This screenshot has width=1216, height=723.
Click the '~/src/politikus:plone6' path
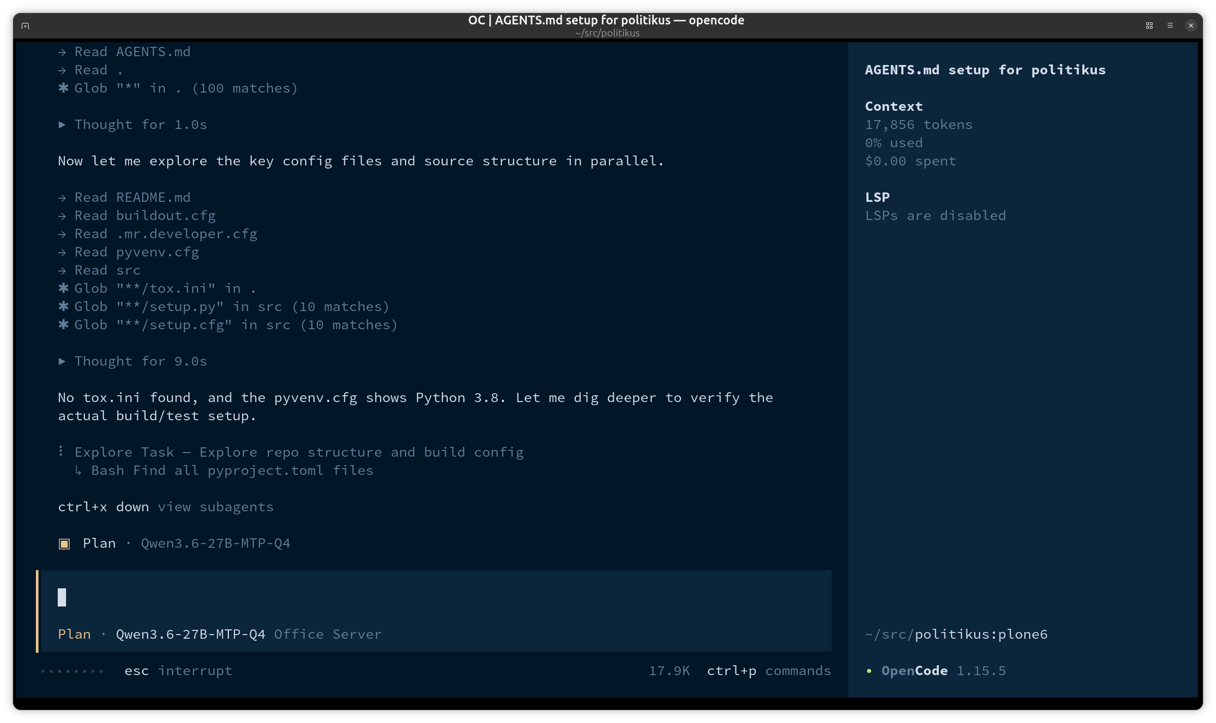[956, 635]
